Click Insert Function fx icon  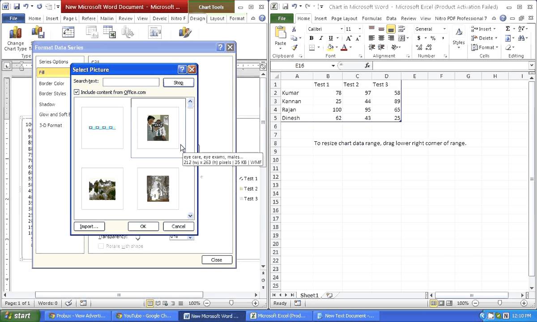[x=367, y=65]
